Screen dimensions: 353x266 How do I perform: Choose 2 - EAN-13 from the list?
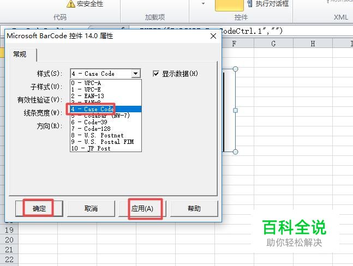(x=106, y=96)
